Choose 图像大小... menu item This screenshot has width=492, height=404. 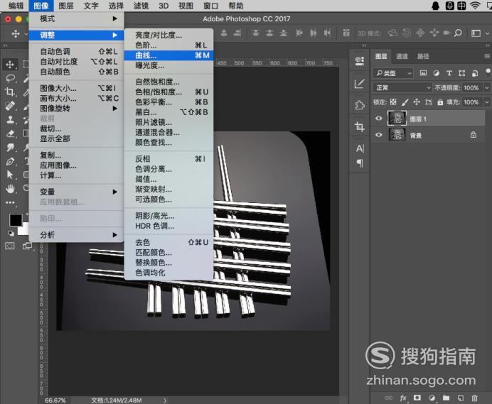tap(76, 88)
